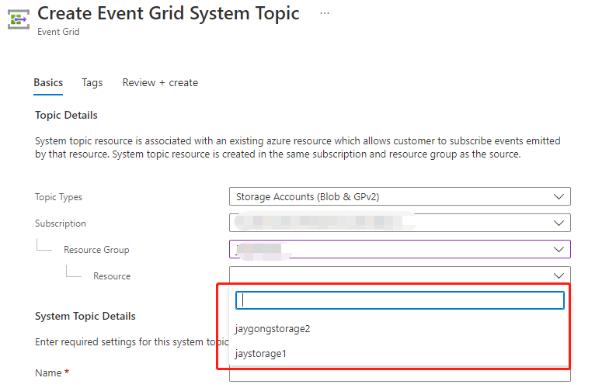The image size is (602, 388).
Task: Click the Resource Group chevron arrow
Action: [559, 250]
